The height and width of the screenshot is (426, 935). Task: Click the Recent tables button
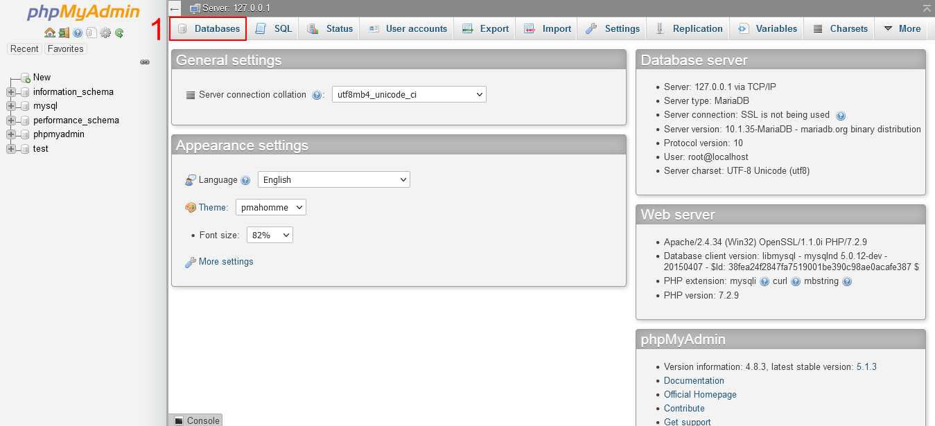pyautogui.click(x=24, y=49)
